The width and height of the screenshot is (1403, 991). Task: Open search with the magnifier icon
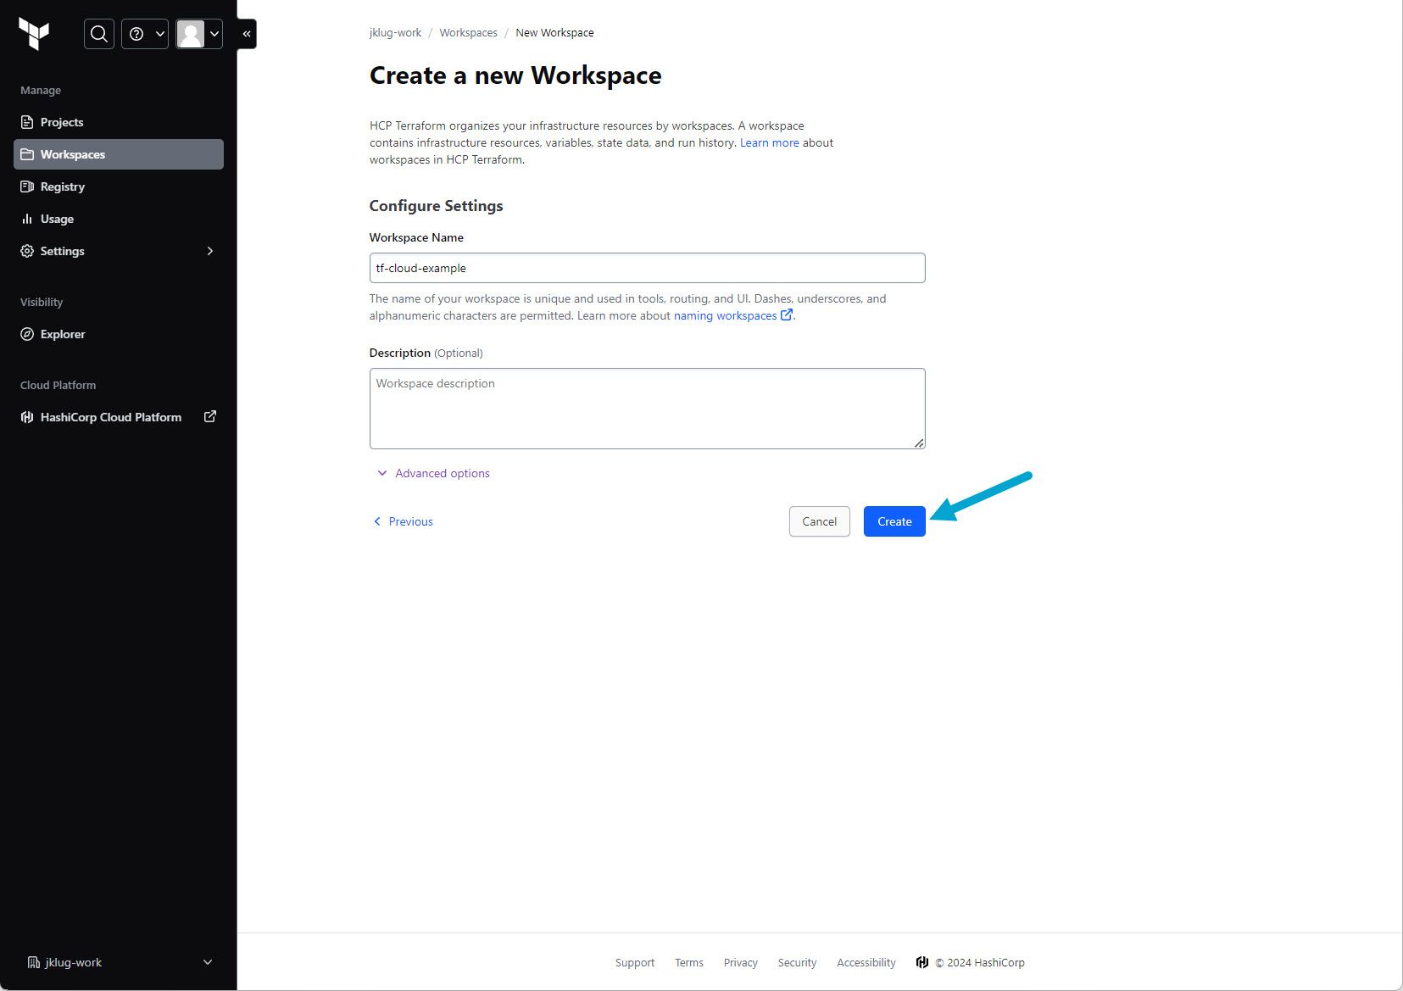click(x=99, y=34)
